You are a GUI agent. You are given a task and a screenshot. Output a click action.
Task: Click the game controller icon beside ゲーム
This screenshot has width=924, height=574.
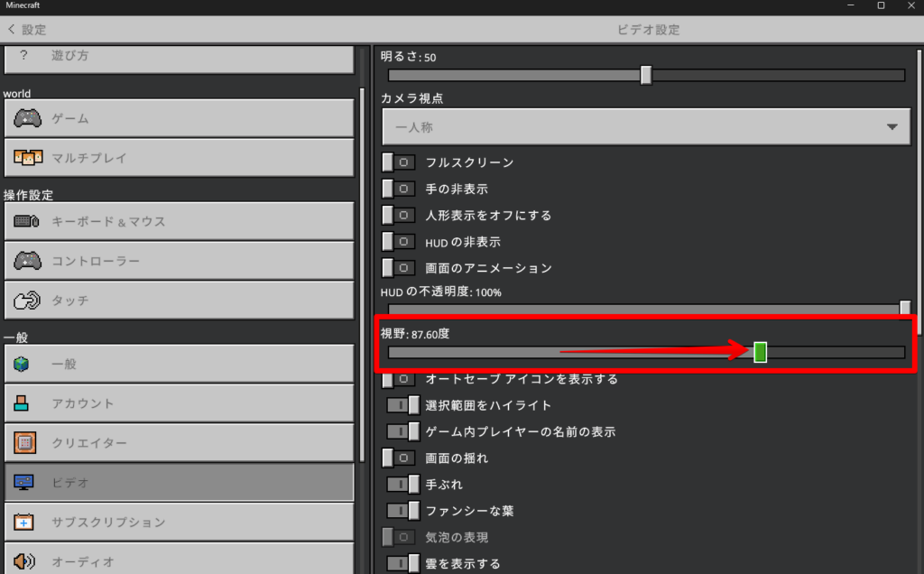tap(26, 118)
